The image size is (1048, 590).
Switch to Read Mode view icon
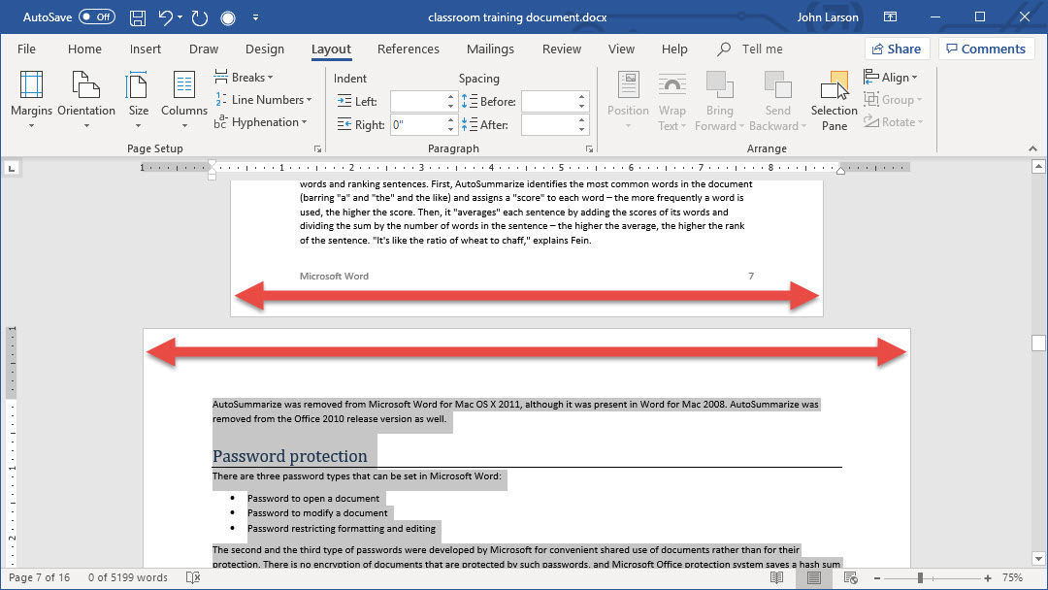click(x=776, y=577)
